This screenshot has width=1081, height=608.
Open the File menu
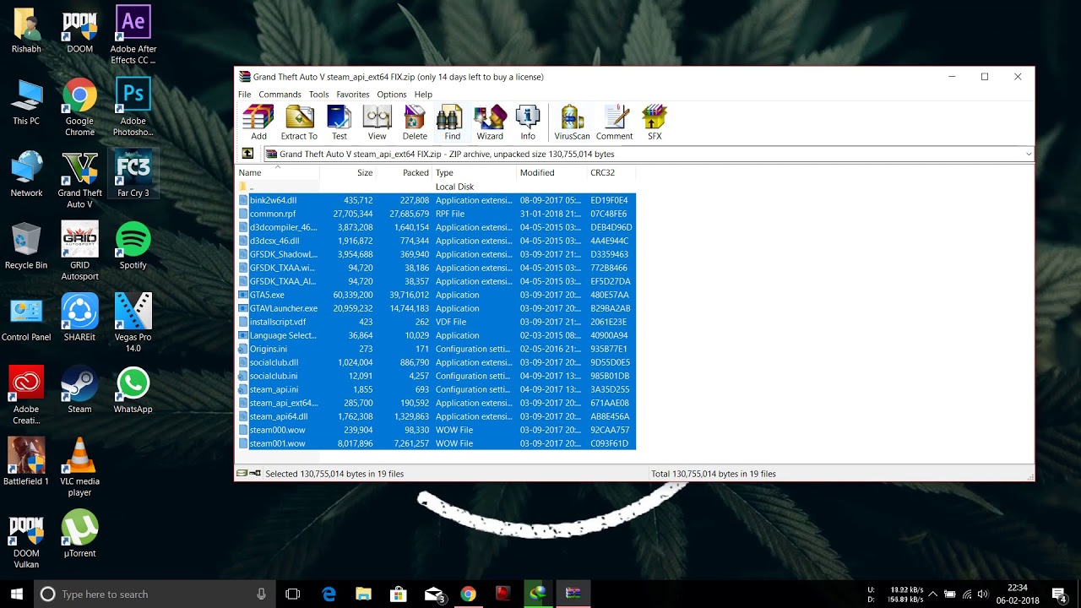(244, 95)
